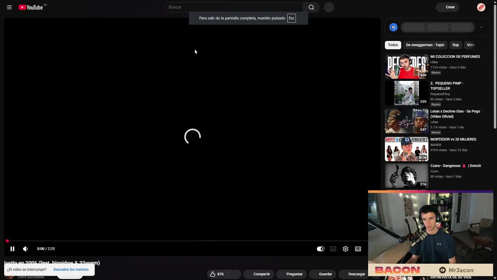This screenshot has width=497, height=280.
Task: Go to YouTube home via logo
Action: click(31, 7)
